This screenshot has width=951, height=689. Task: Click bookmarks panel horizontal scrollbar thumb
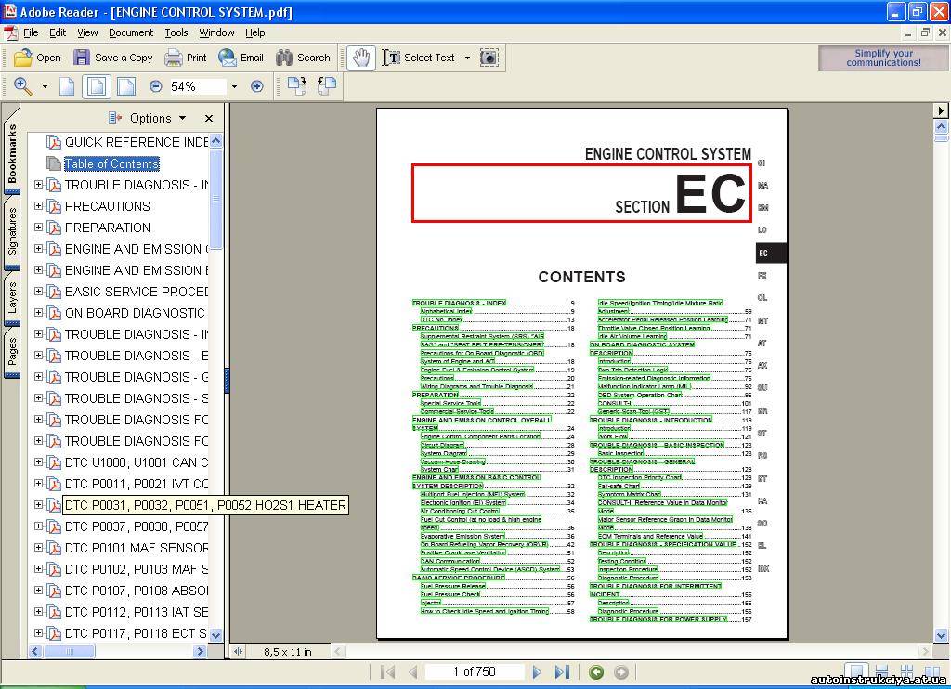click(69, 652)
